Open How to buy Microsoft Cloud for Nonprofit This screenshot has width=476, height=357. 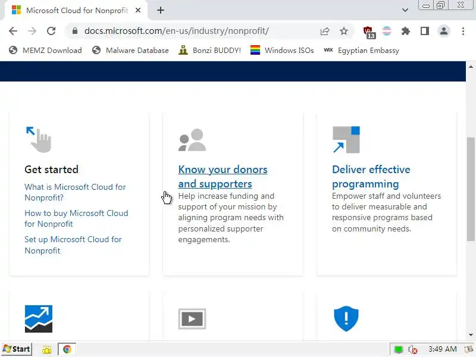click(x=76, y=218)
